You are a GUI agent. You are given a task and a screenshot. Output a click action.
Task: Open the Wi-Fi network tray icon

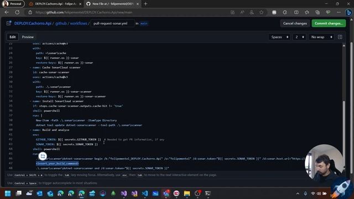point(313,193)
